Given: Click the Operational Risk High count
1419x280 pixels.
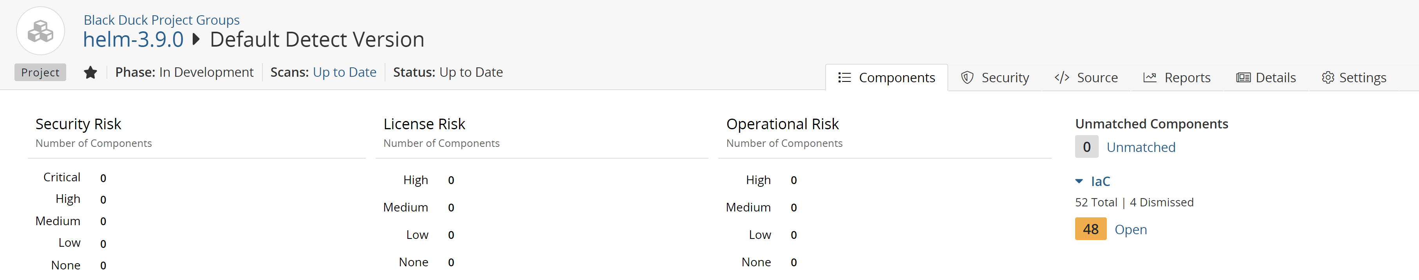Looking at the screenshot, I should tap(794, 180).
